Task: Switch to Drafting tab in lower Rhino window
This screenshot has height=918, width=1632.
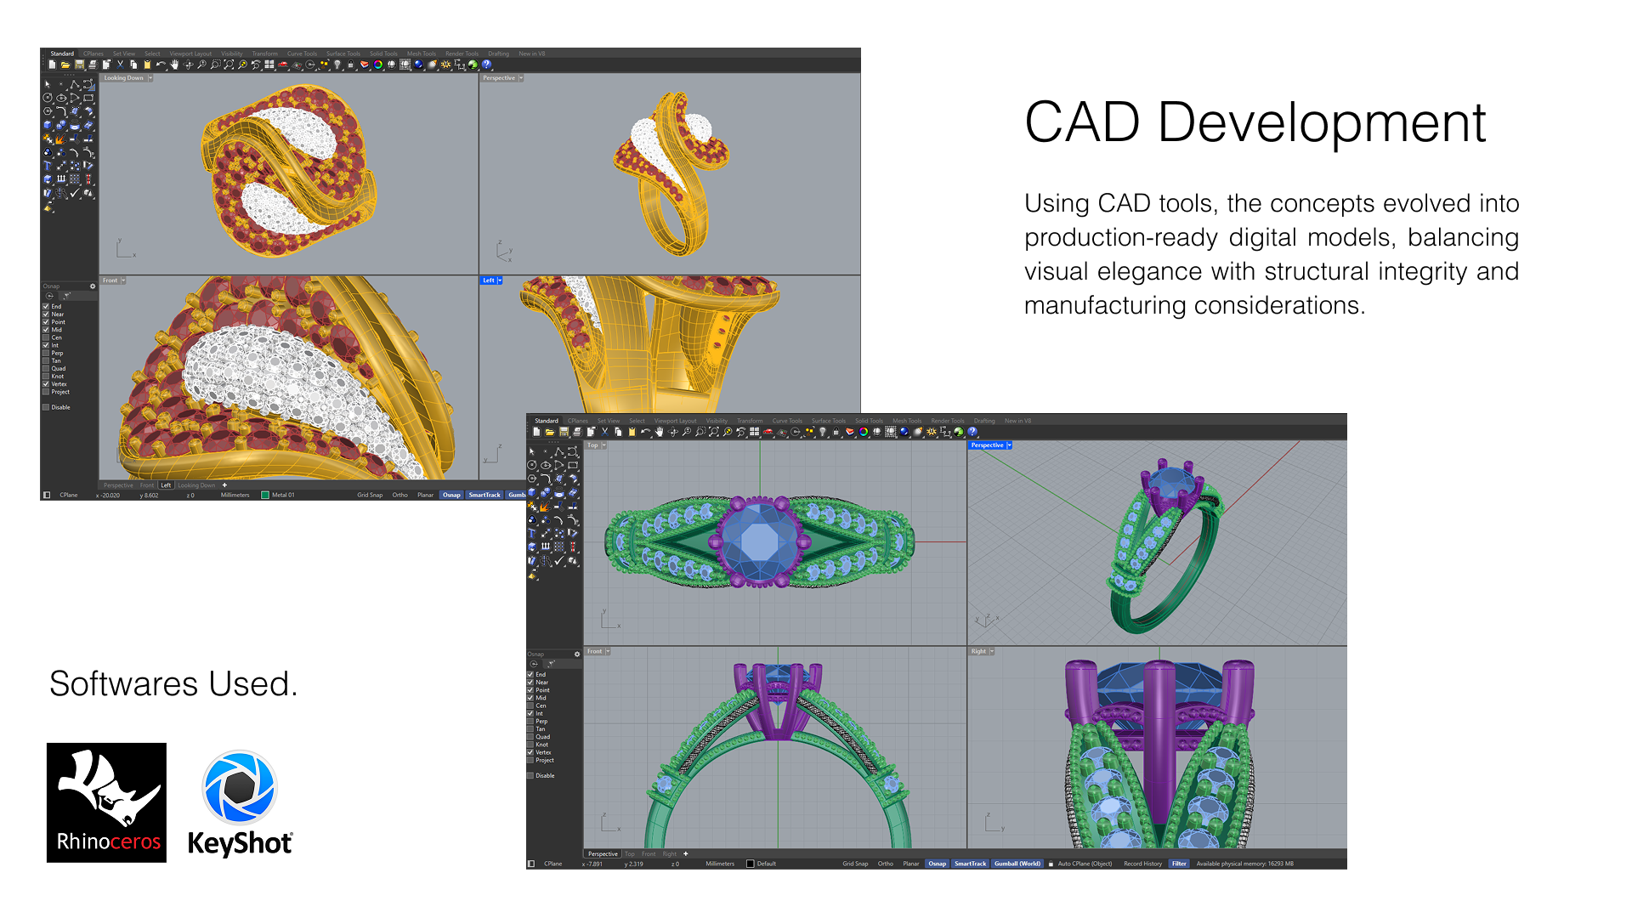Action: pos(984,421)
